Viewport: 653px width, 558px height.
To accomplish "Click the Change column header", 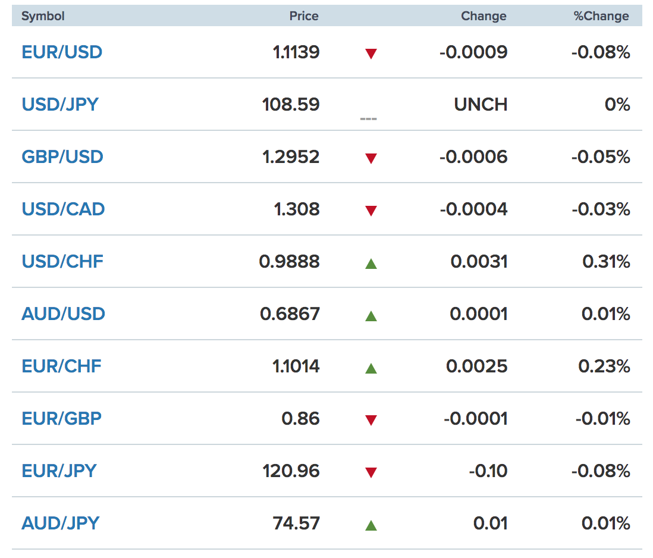I will tap(484, 16).
